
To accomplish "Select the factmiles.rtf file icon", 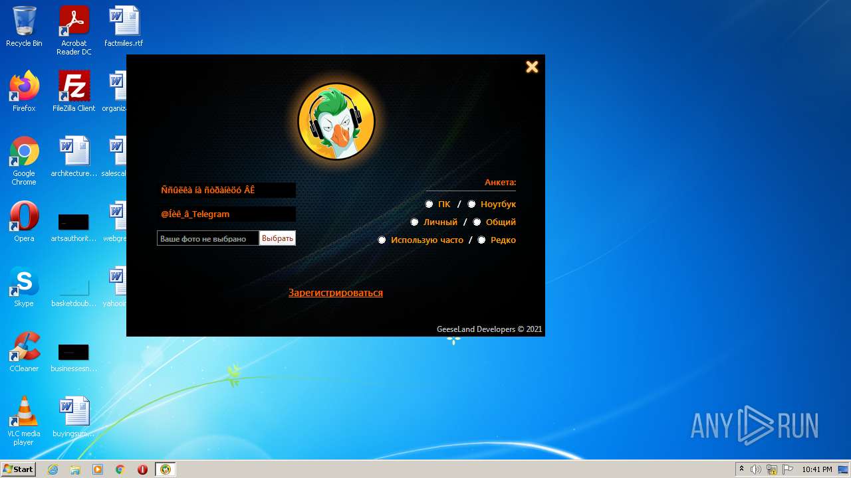I will 124,27.
